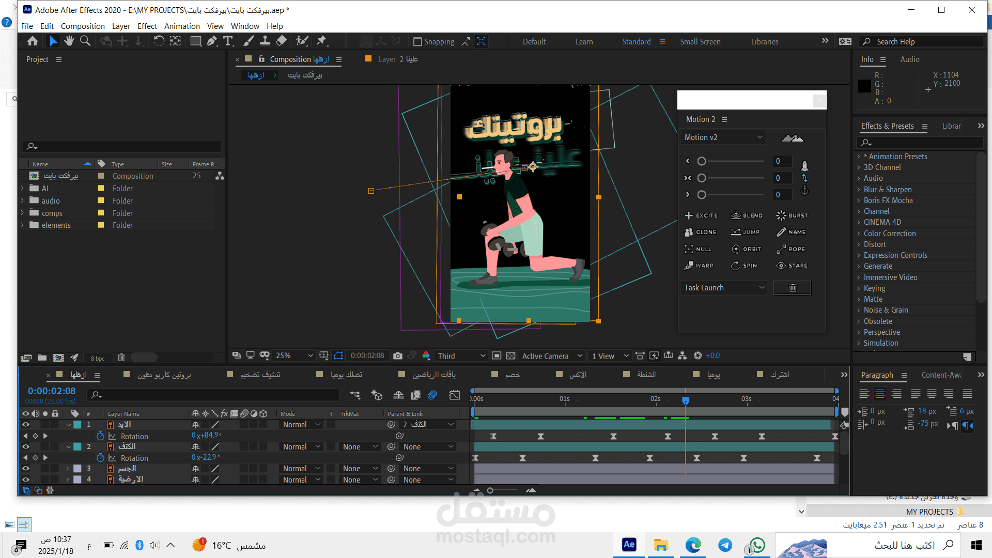The width and height of the screenshot is (992, 558).
Task: Hide layer 3 using eye icon
Action: 25,469
